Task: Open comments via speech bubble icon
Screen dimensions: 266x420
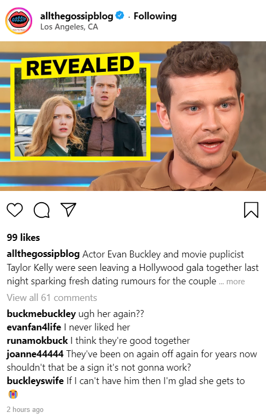Action: coord(41,210)
